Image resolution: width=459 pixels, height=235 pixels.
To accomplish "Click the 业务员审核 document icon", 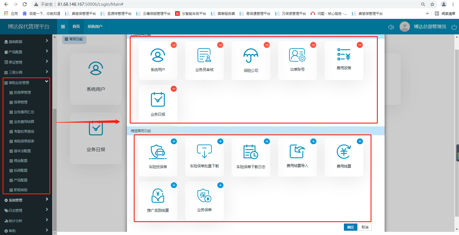I will [204, 55].
